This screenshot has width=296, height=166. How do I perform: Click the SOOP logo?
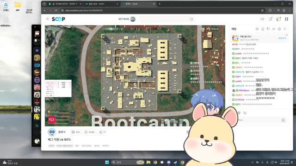[x=58, y=19]
